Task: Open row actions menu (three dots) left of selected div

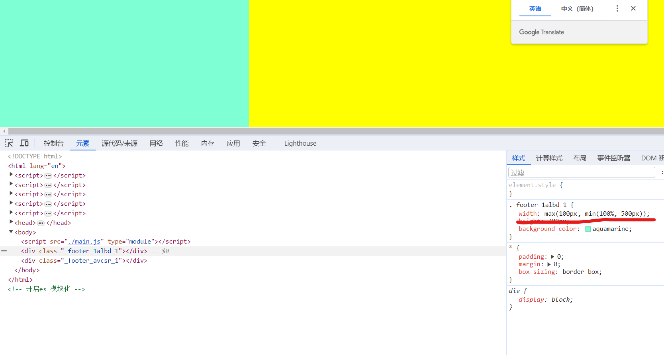Action: coord(4,251)
